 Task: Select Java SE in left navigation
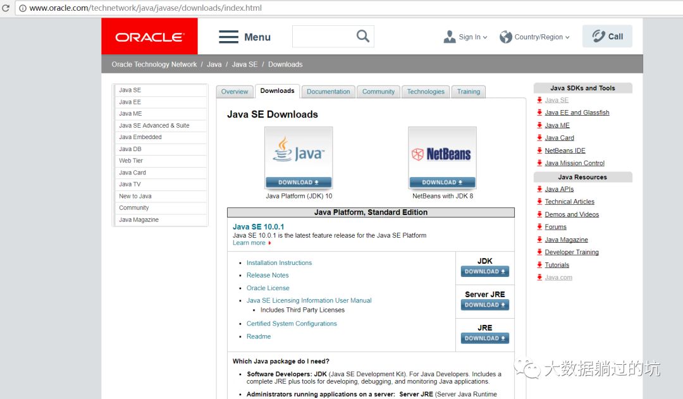point(160,90)
